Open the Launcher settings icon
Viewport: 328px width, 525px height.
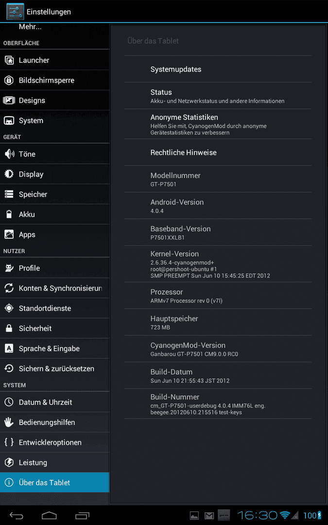[x=9, y=60]
